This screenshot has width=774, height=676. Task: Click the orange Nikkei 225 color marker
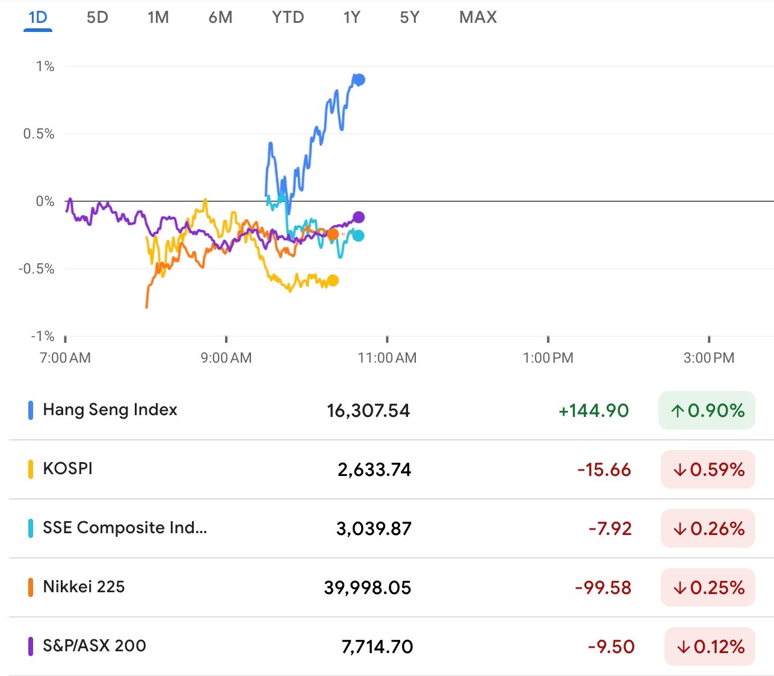click(31, 587)
